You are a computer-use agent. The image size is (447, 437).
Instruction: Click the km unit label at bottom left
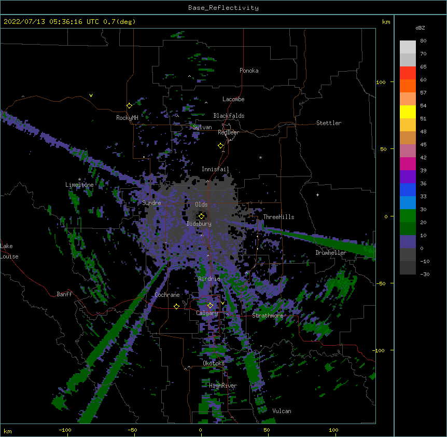pyautogui.click(x=7, y=431)
